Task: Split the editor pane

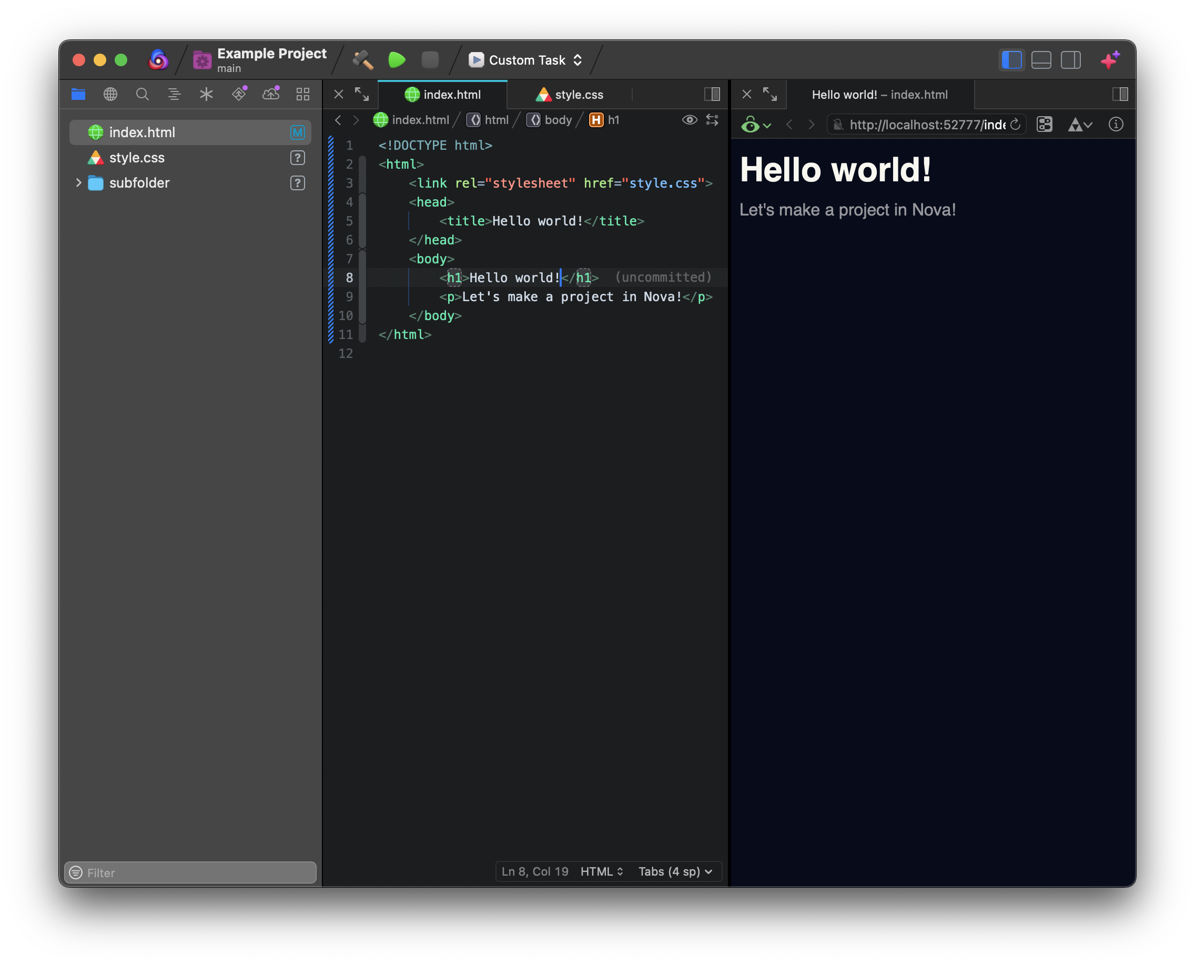Action: pos(713,94)
